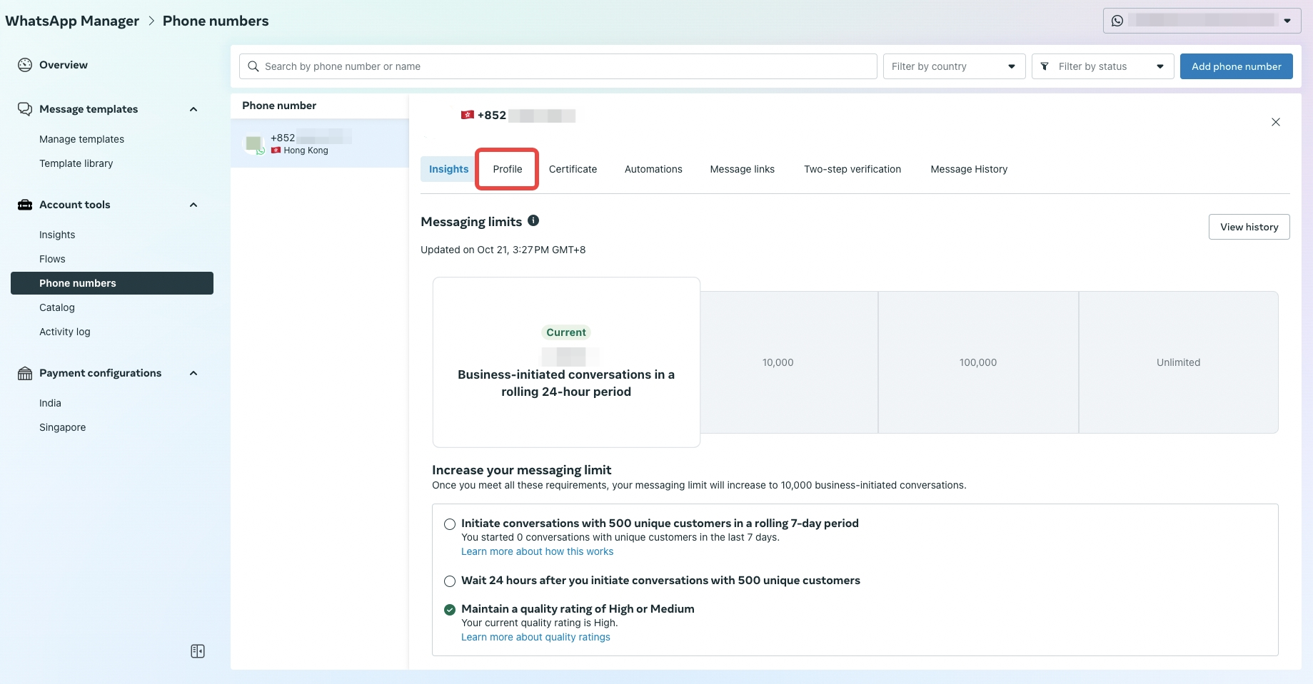Image resolution: width=1313 pixels, height=684 pixels.
Task: Click the Current messaging limit card
Action: pos(566,362)
